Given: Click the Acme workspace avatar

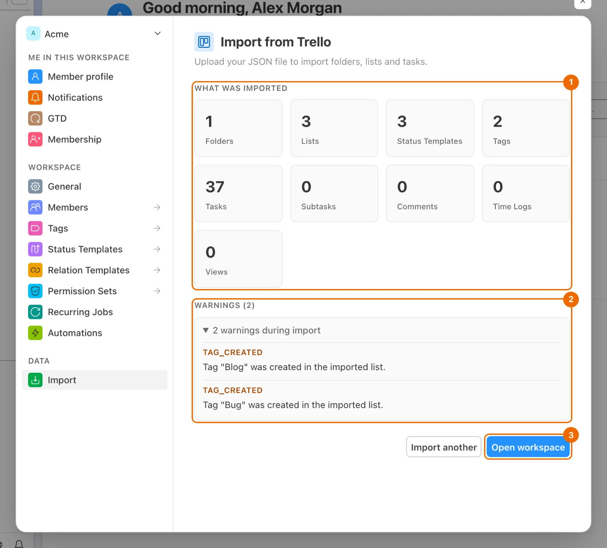Looking at the screenshot, I should pyautogui.click(x=33, y=33).
